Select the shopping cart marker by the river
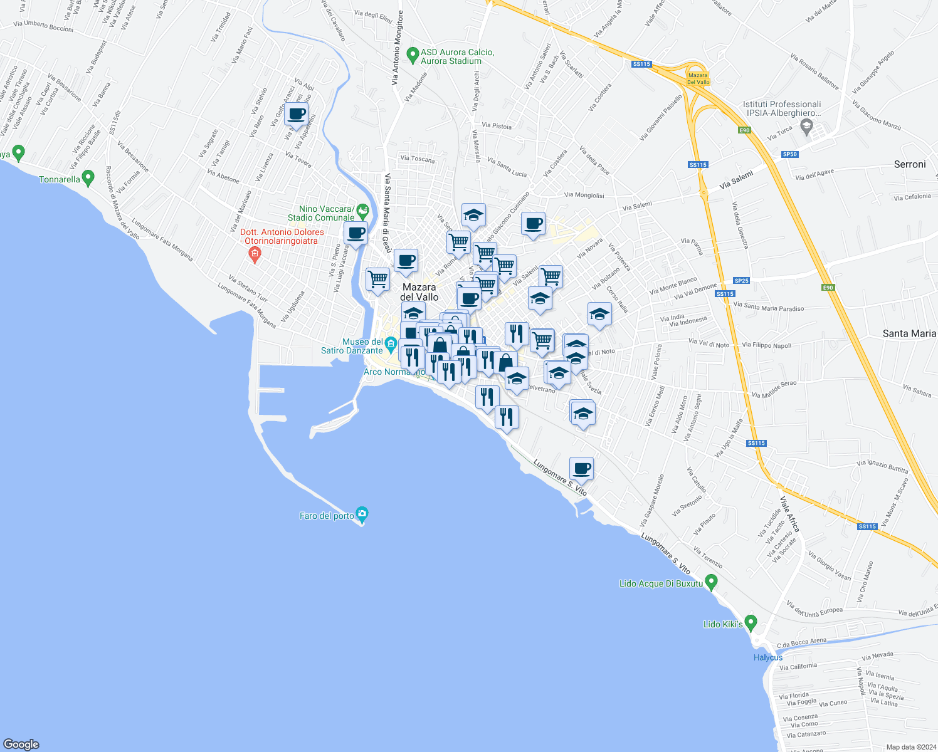The width and height of the screenshot is (938, 752). (x=377, y=280)
